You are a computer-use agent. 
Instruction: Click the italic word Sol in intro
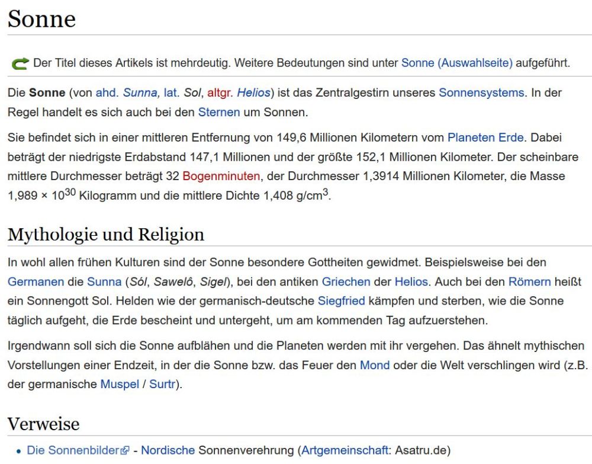tap(193, 92)
